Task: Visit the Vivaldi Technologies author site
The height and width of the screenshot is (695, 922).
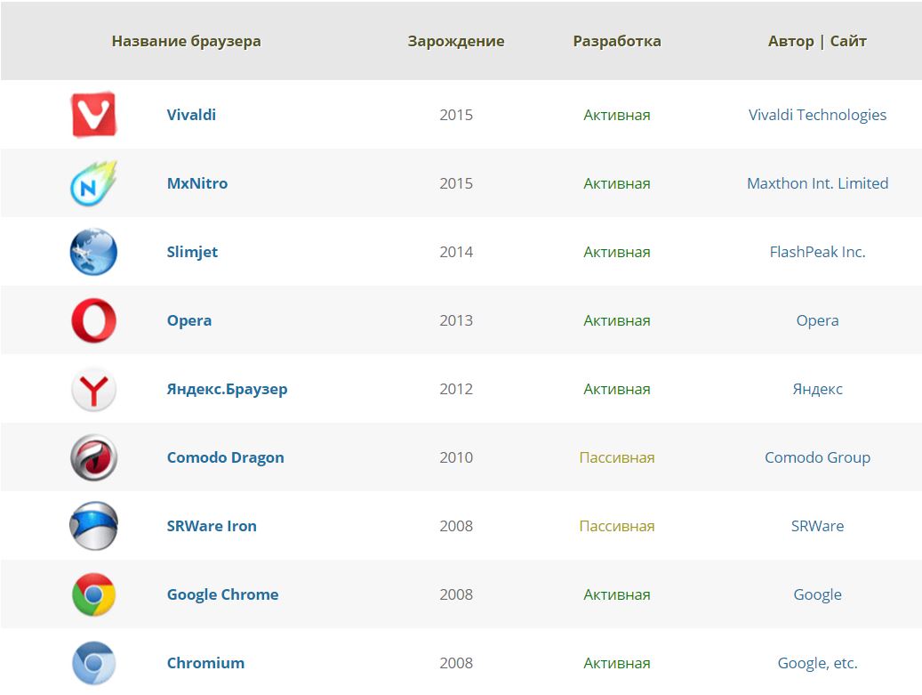Action: 817,116
